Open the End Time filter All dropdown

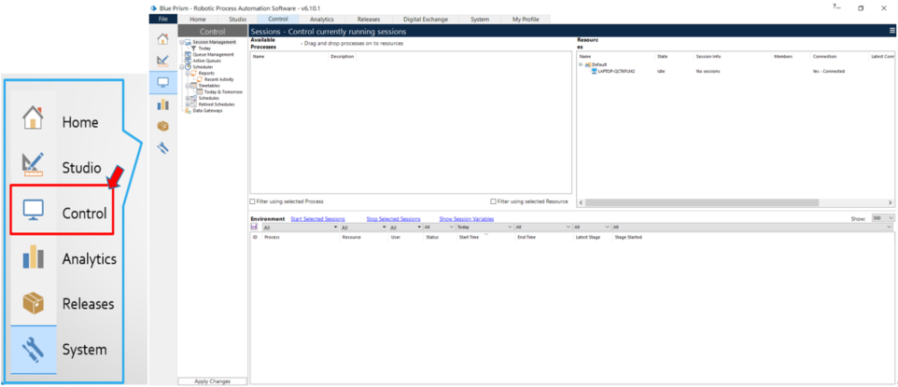(x=542, y=228)
